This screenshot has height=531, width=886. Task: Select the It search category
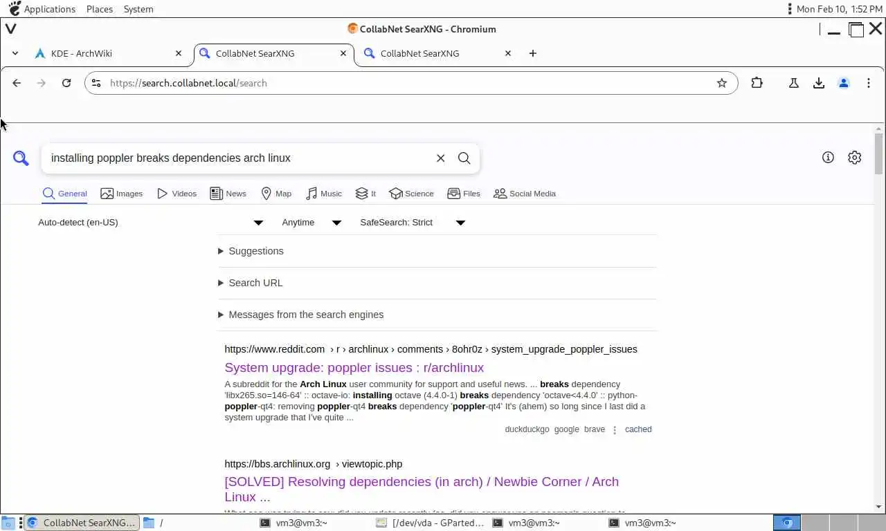365,194
